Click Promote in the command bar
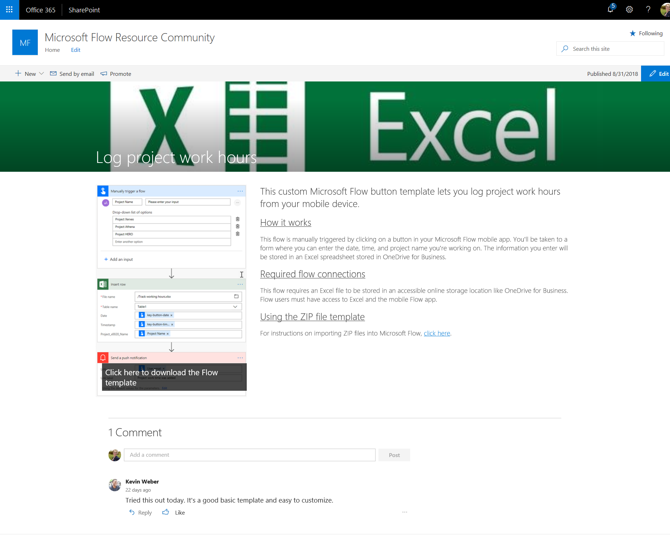The height and width of the screenshot is (535, 670). click(116, 74)
